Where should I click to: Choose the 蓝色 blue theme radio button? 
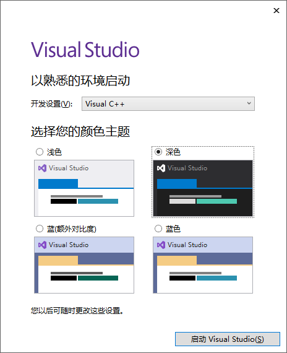coord(158,229)
